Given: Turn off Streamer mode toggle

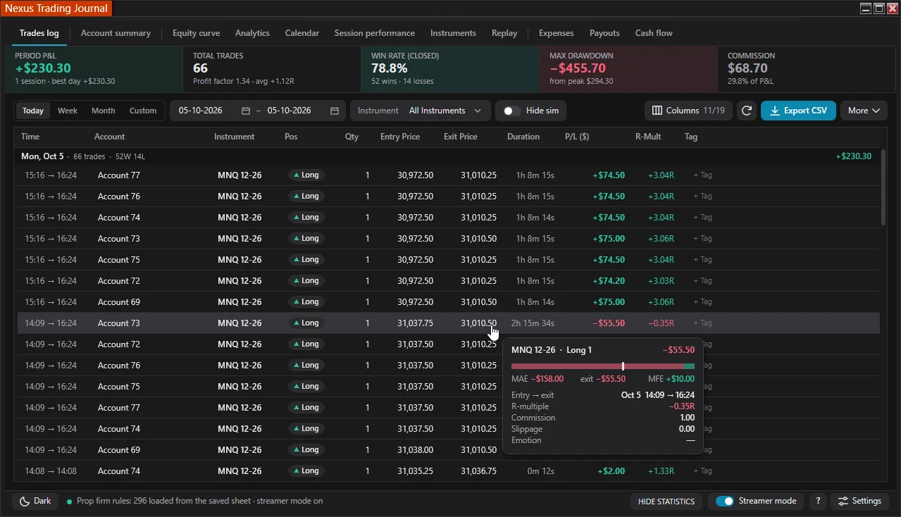Looking at the screenshot, I should click(x=725, y=501).
